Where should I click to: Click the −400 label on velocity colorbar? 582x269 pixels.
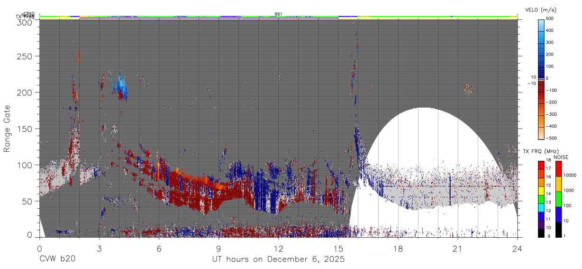tap(551, 126)
